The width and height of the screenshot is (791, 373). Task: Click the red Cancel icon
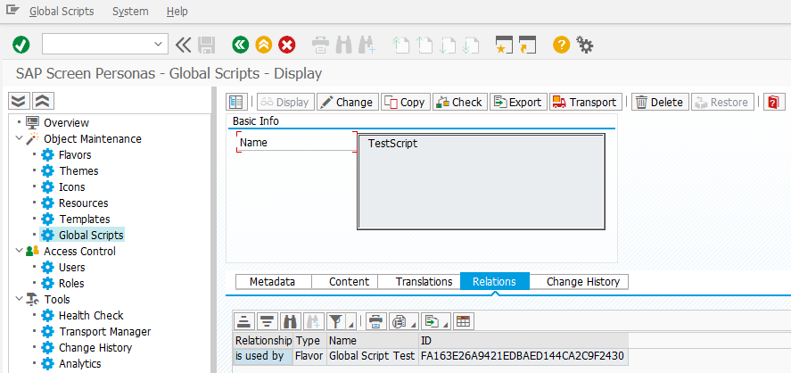[x=287, y=45]
